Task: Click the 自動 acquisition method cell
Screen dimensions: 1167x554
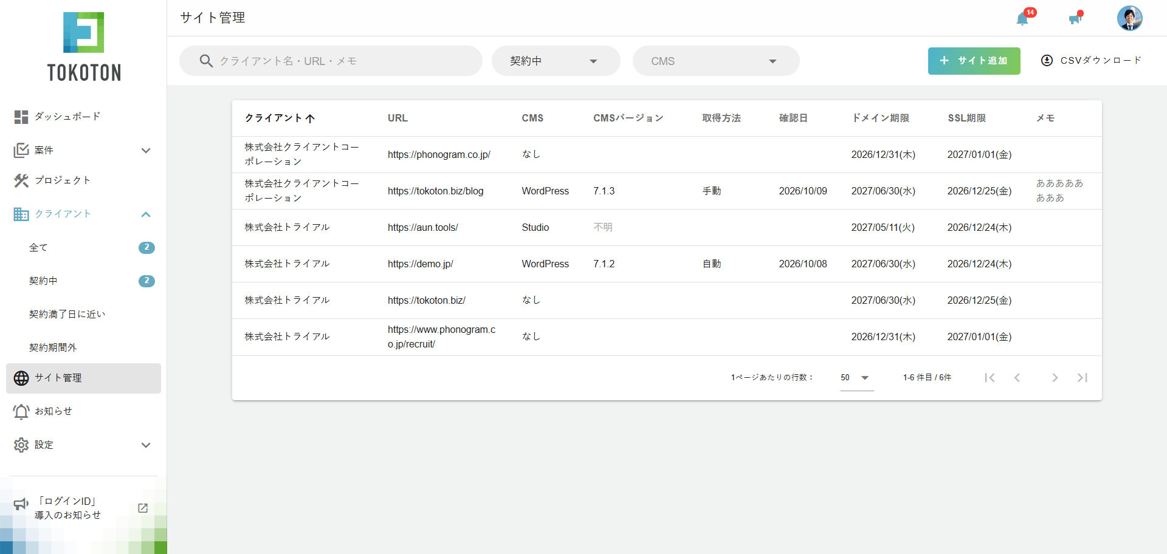Action: [711, 264]
